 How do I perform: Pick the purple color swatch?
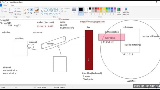(x=115, y=8)
